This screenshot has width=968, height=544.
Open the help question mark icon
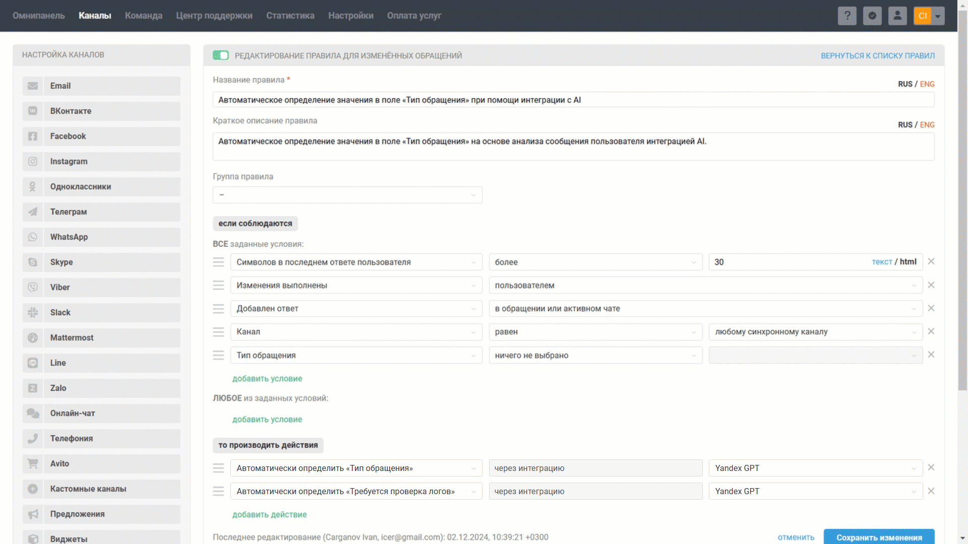pos(847,16)
